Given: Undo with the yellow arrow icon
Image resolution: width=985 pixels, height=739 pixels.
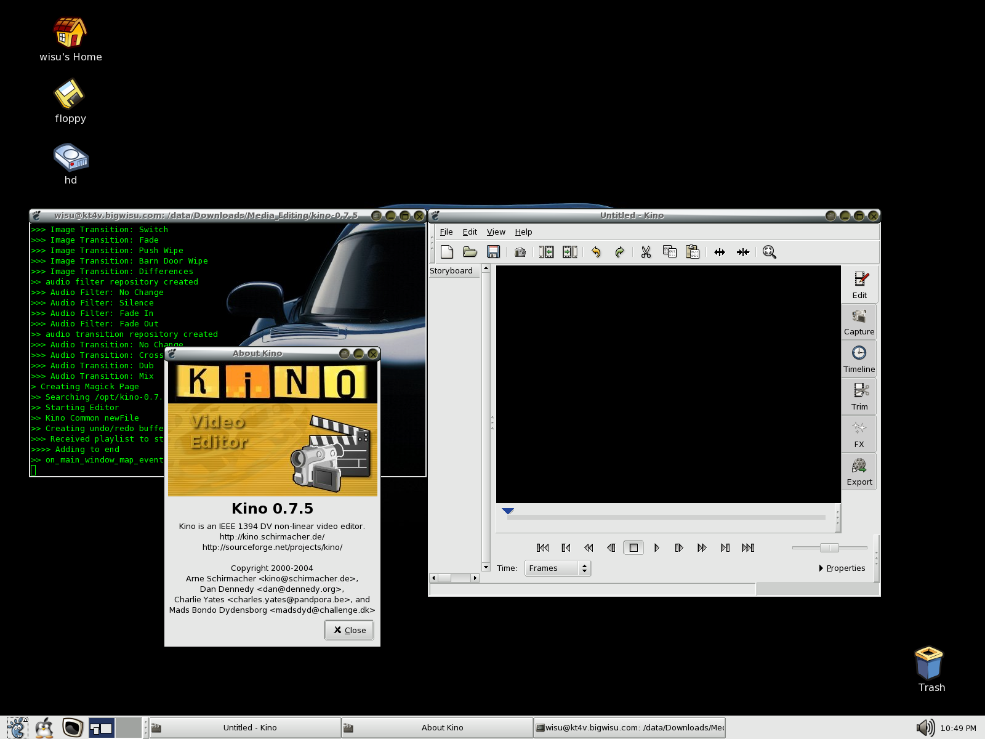Looking at the screenshot, I should click(x=596, y=252).
